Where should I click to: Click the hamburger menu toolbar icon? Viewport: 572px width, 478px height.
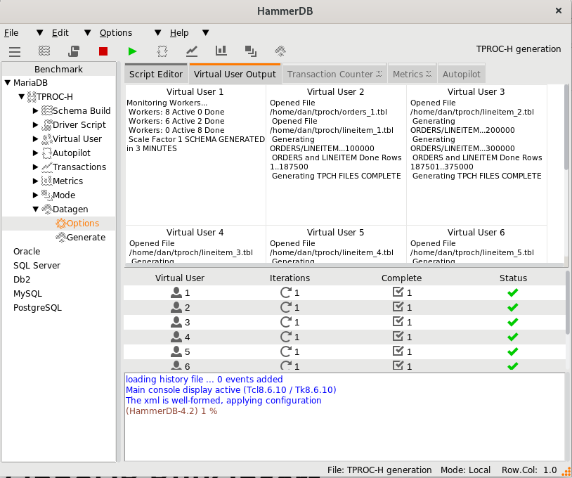click(15, 51)
